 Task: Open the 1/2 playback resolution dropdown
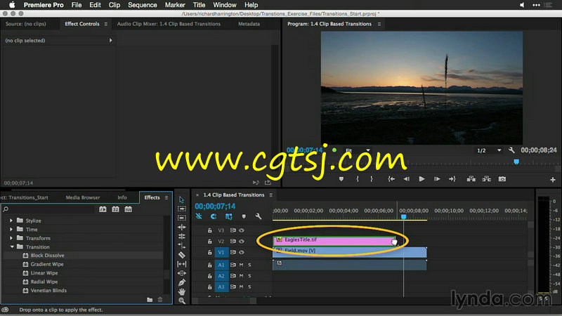(488, 150)
